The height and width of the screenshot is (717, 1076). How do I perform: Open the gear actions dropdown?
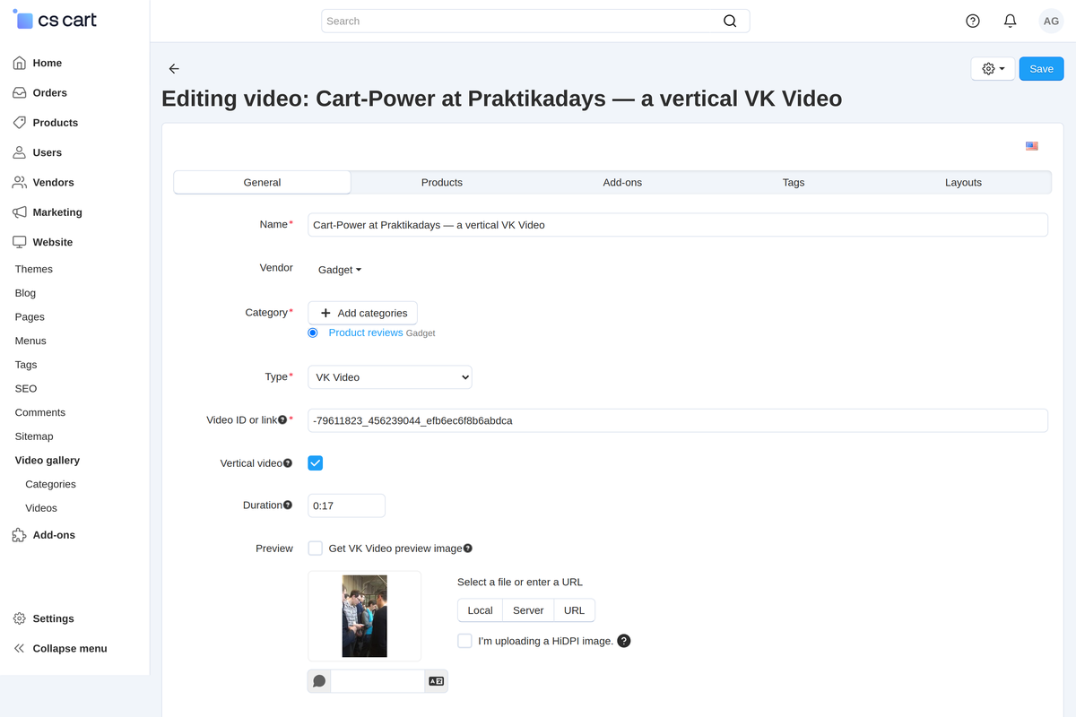click(x=993, y=69)
